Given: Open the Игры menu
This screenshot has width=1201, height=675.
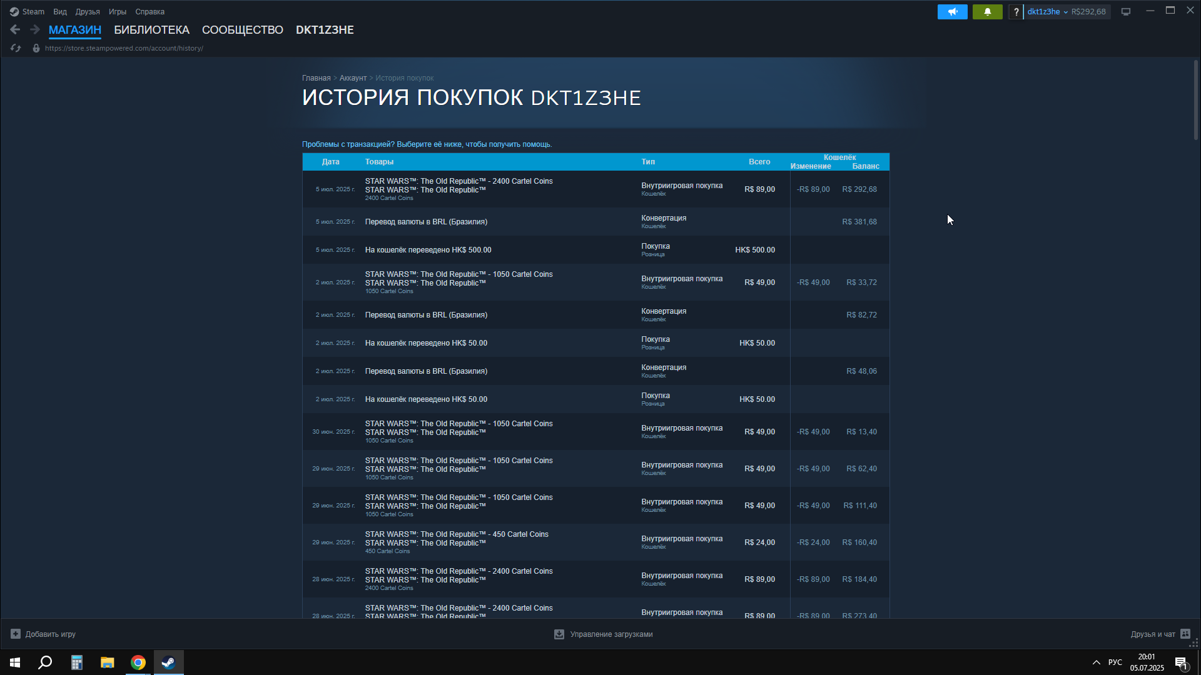Looking at the screenshot, I should (x=118, y=12).
